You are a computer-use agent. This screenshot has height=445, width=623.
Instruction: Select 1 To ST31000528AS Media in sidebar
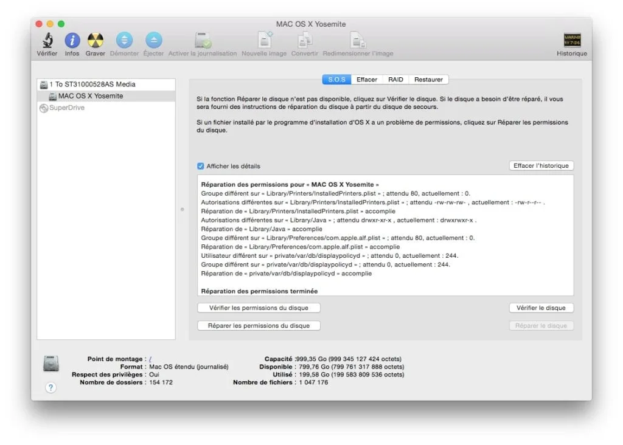[x=106, y=85]
